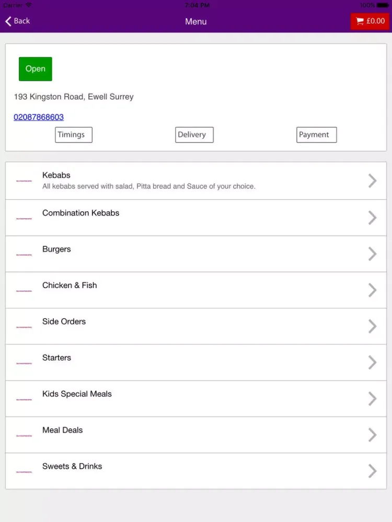Image resolution: width=392 pixels, height=522 pixels.
Task: Tap the thumbnail beside Sweets & Drinks
Action: 24,472
